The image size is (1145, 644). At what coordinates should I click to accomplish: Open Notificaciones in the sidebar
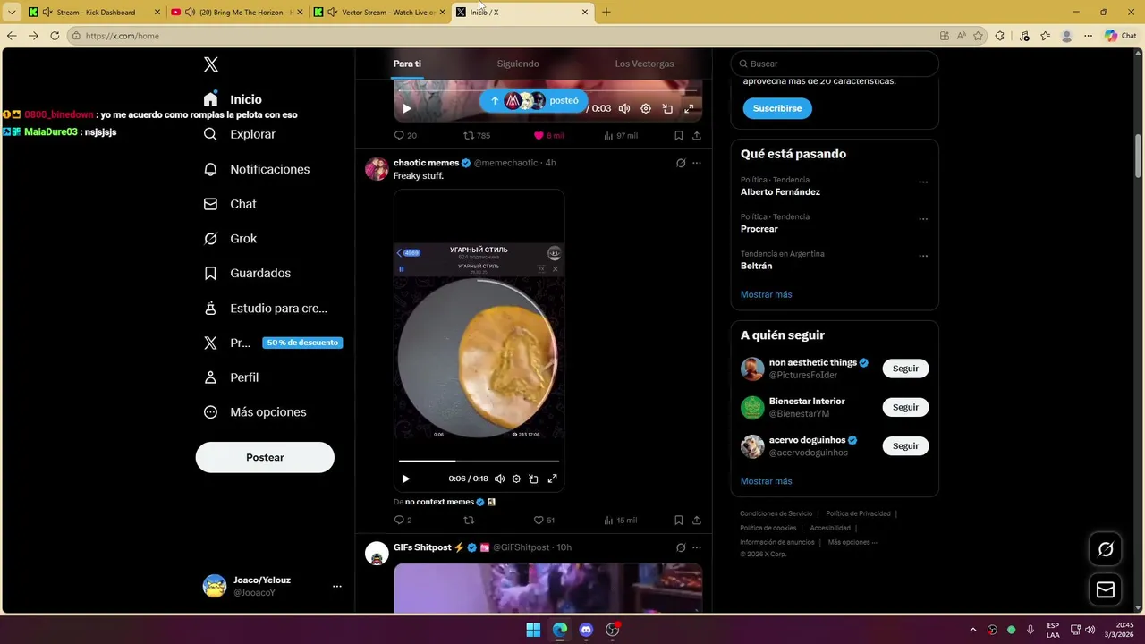(256, 169)
